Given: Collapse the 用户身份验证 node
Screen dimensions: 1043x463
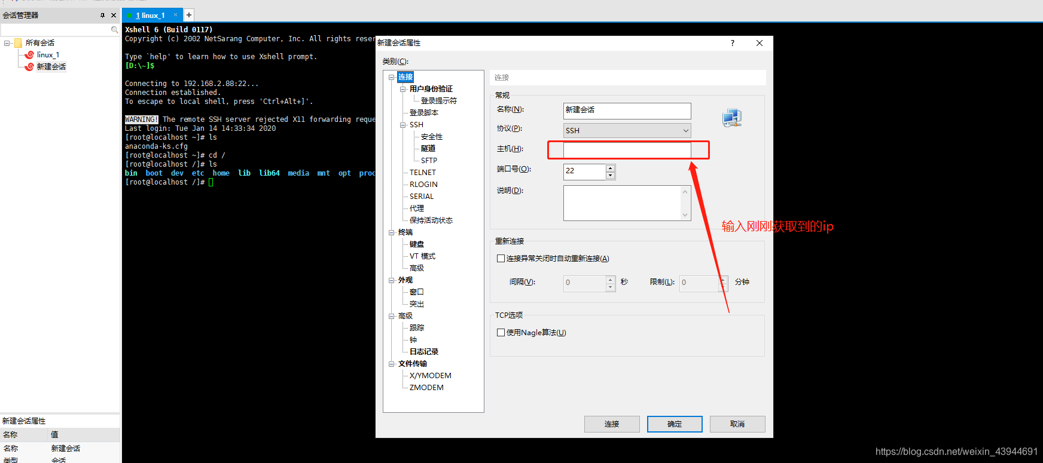Looking at the screenshot, I should (x=402, y=89).
